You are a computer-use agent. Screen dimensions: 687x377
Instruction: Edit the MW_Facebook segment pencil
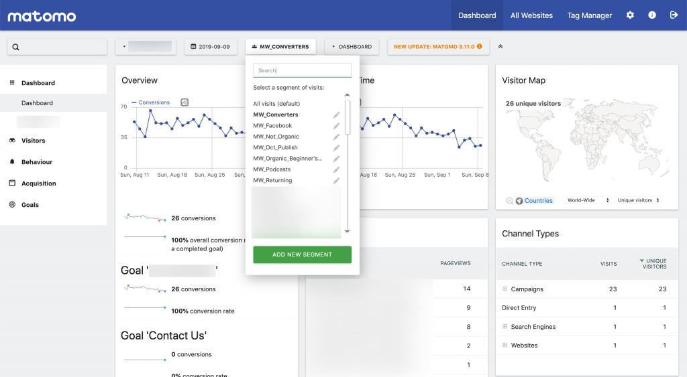[336, 126]
